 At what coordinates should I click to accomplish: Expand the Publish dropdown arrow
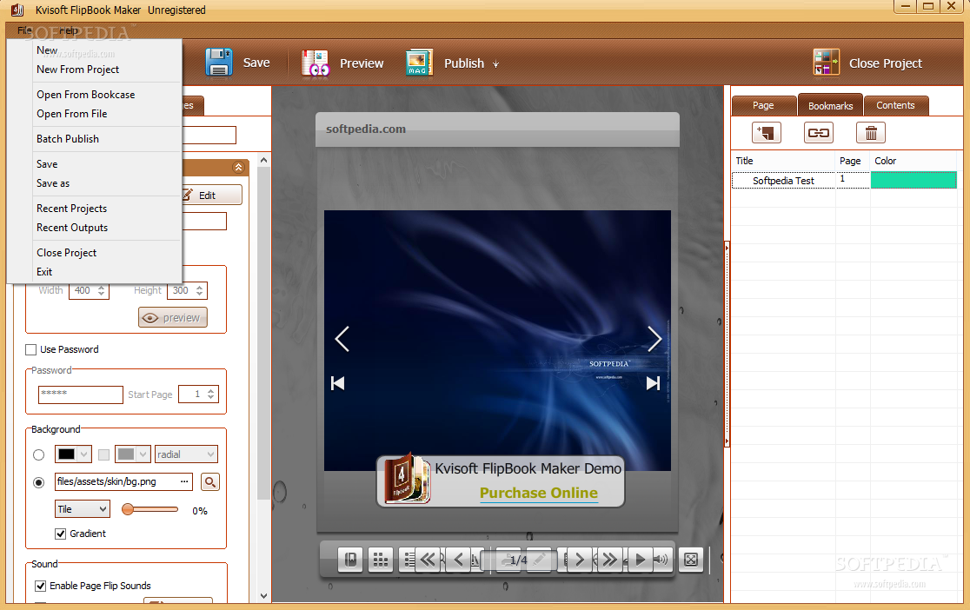click(495, 64)
